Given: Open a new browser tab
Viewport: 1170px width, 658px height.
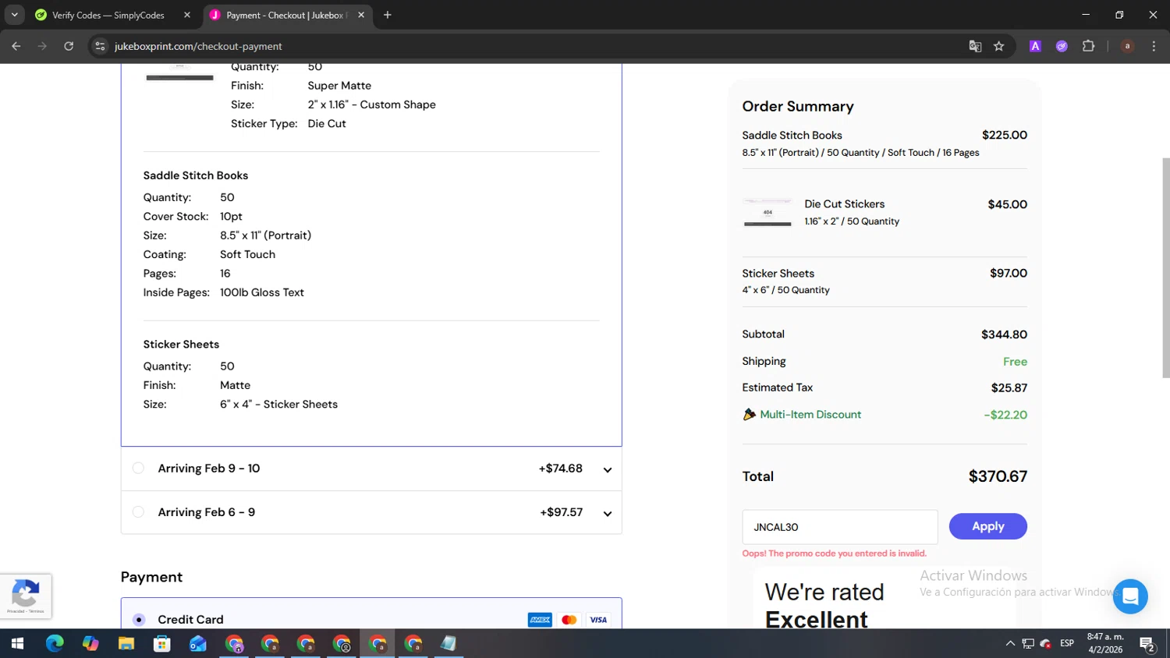Looking at the screenshot, I should pos(388,15).
